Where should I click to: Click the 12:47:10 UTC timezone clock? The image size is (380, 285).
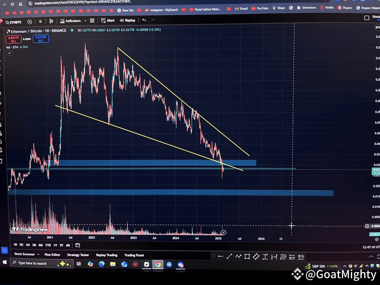point(371,247)
